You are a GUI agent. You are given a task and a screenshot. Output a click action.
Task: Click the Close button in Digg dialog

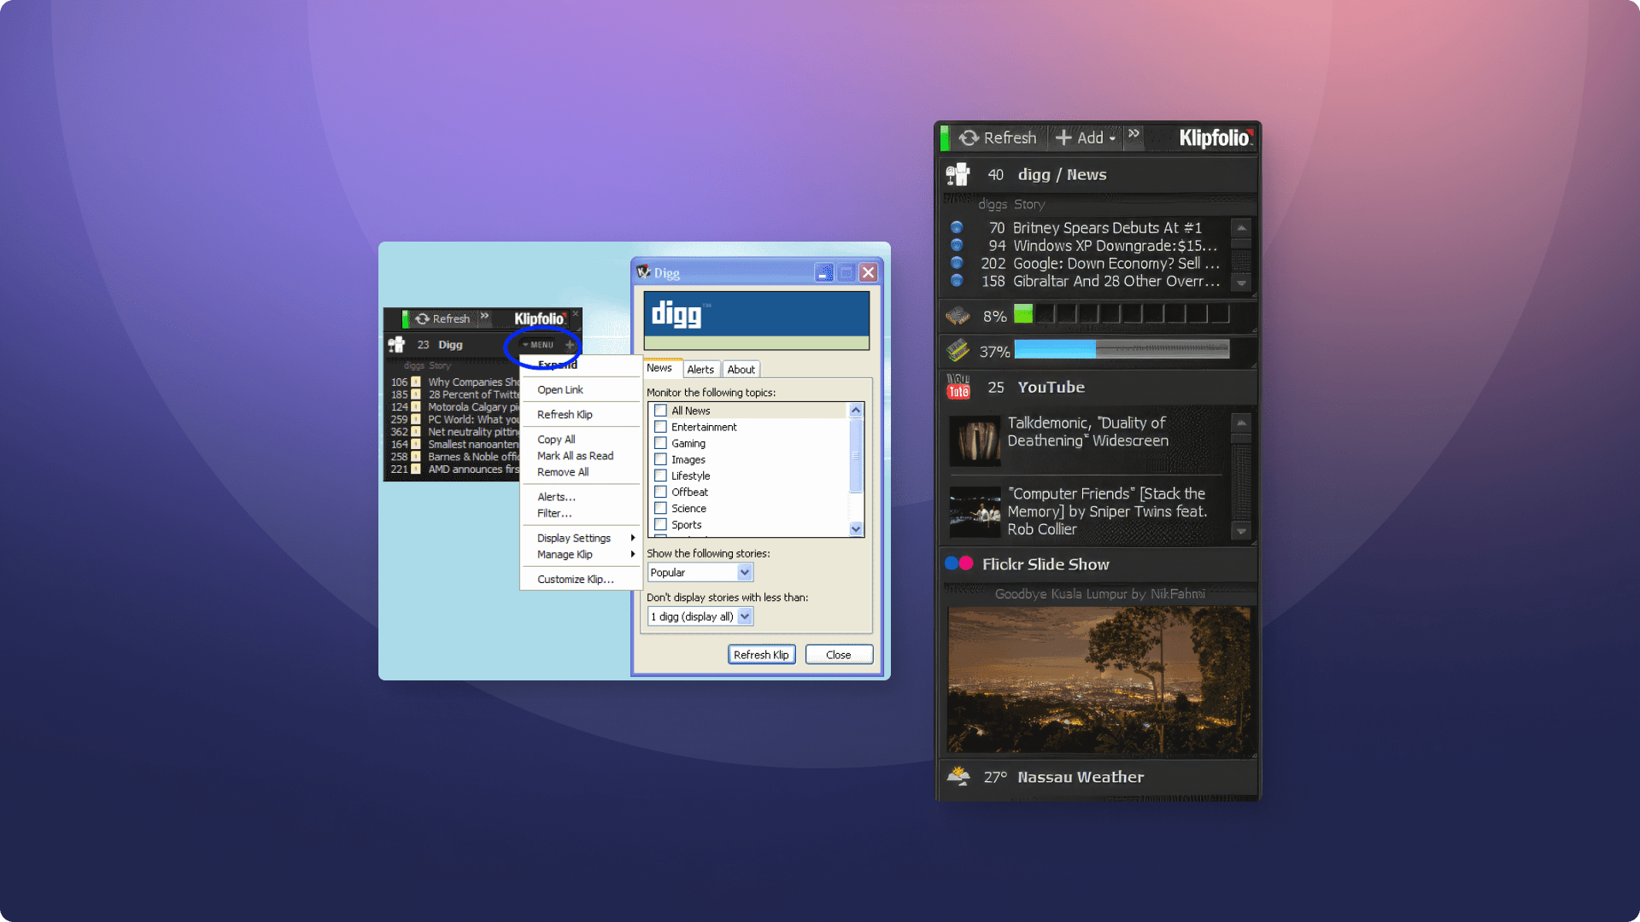coord(837,654)
